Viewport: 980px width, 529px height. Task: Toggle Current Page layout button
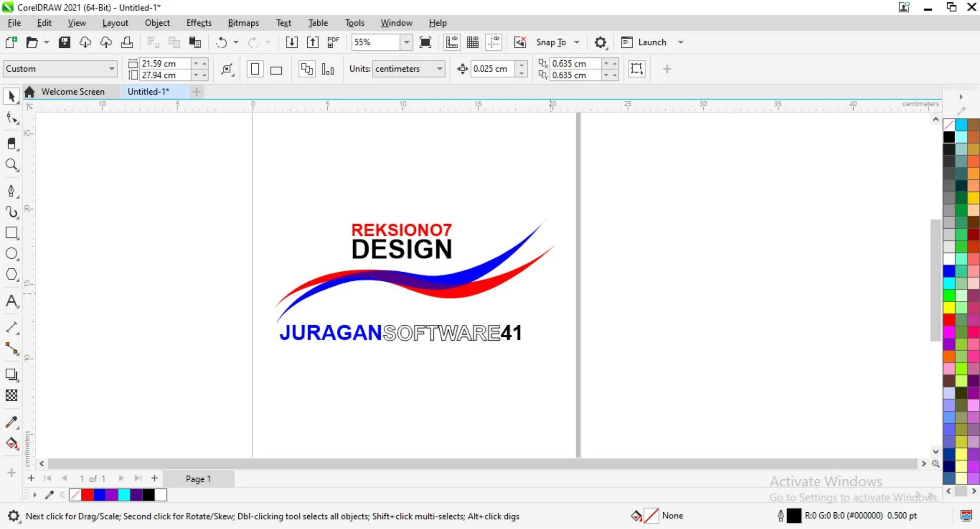point(328,69)
